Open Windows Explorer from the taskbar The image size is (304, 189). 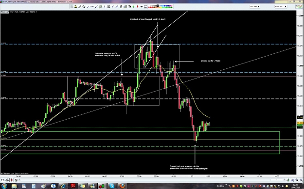point(14,186)
